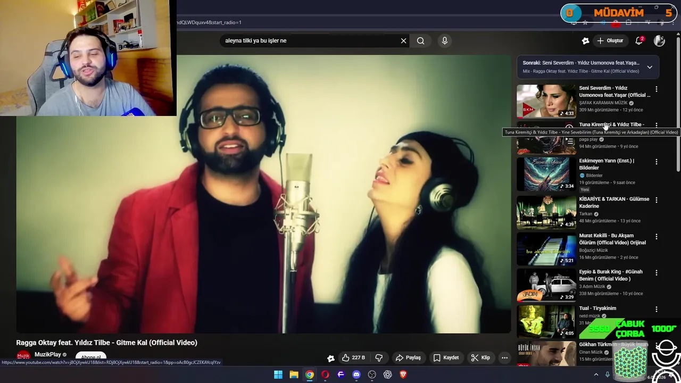This screenshot has width=681, height=383.
Task: Click the Ragga Oktay feat. Yıldız Tilbe video title
Action: (106, 343)
